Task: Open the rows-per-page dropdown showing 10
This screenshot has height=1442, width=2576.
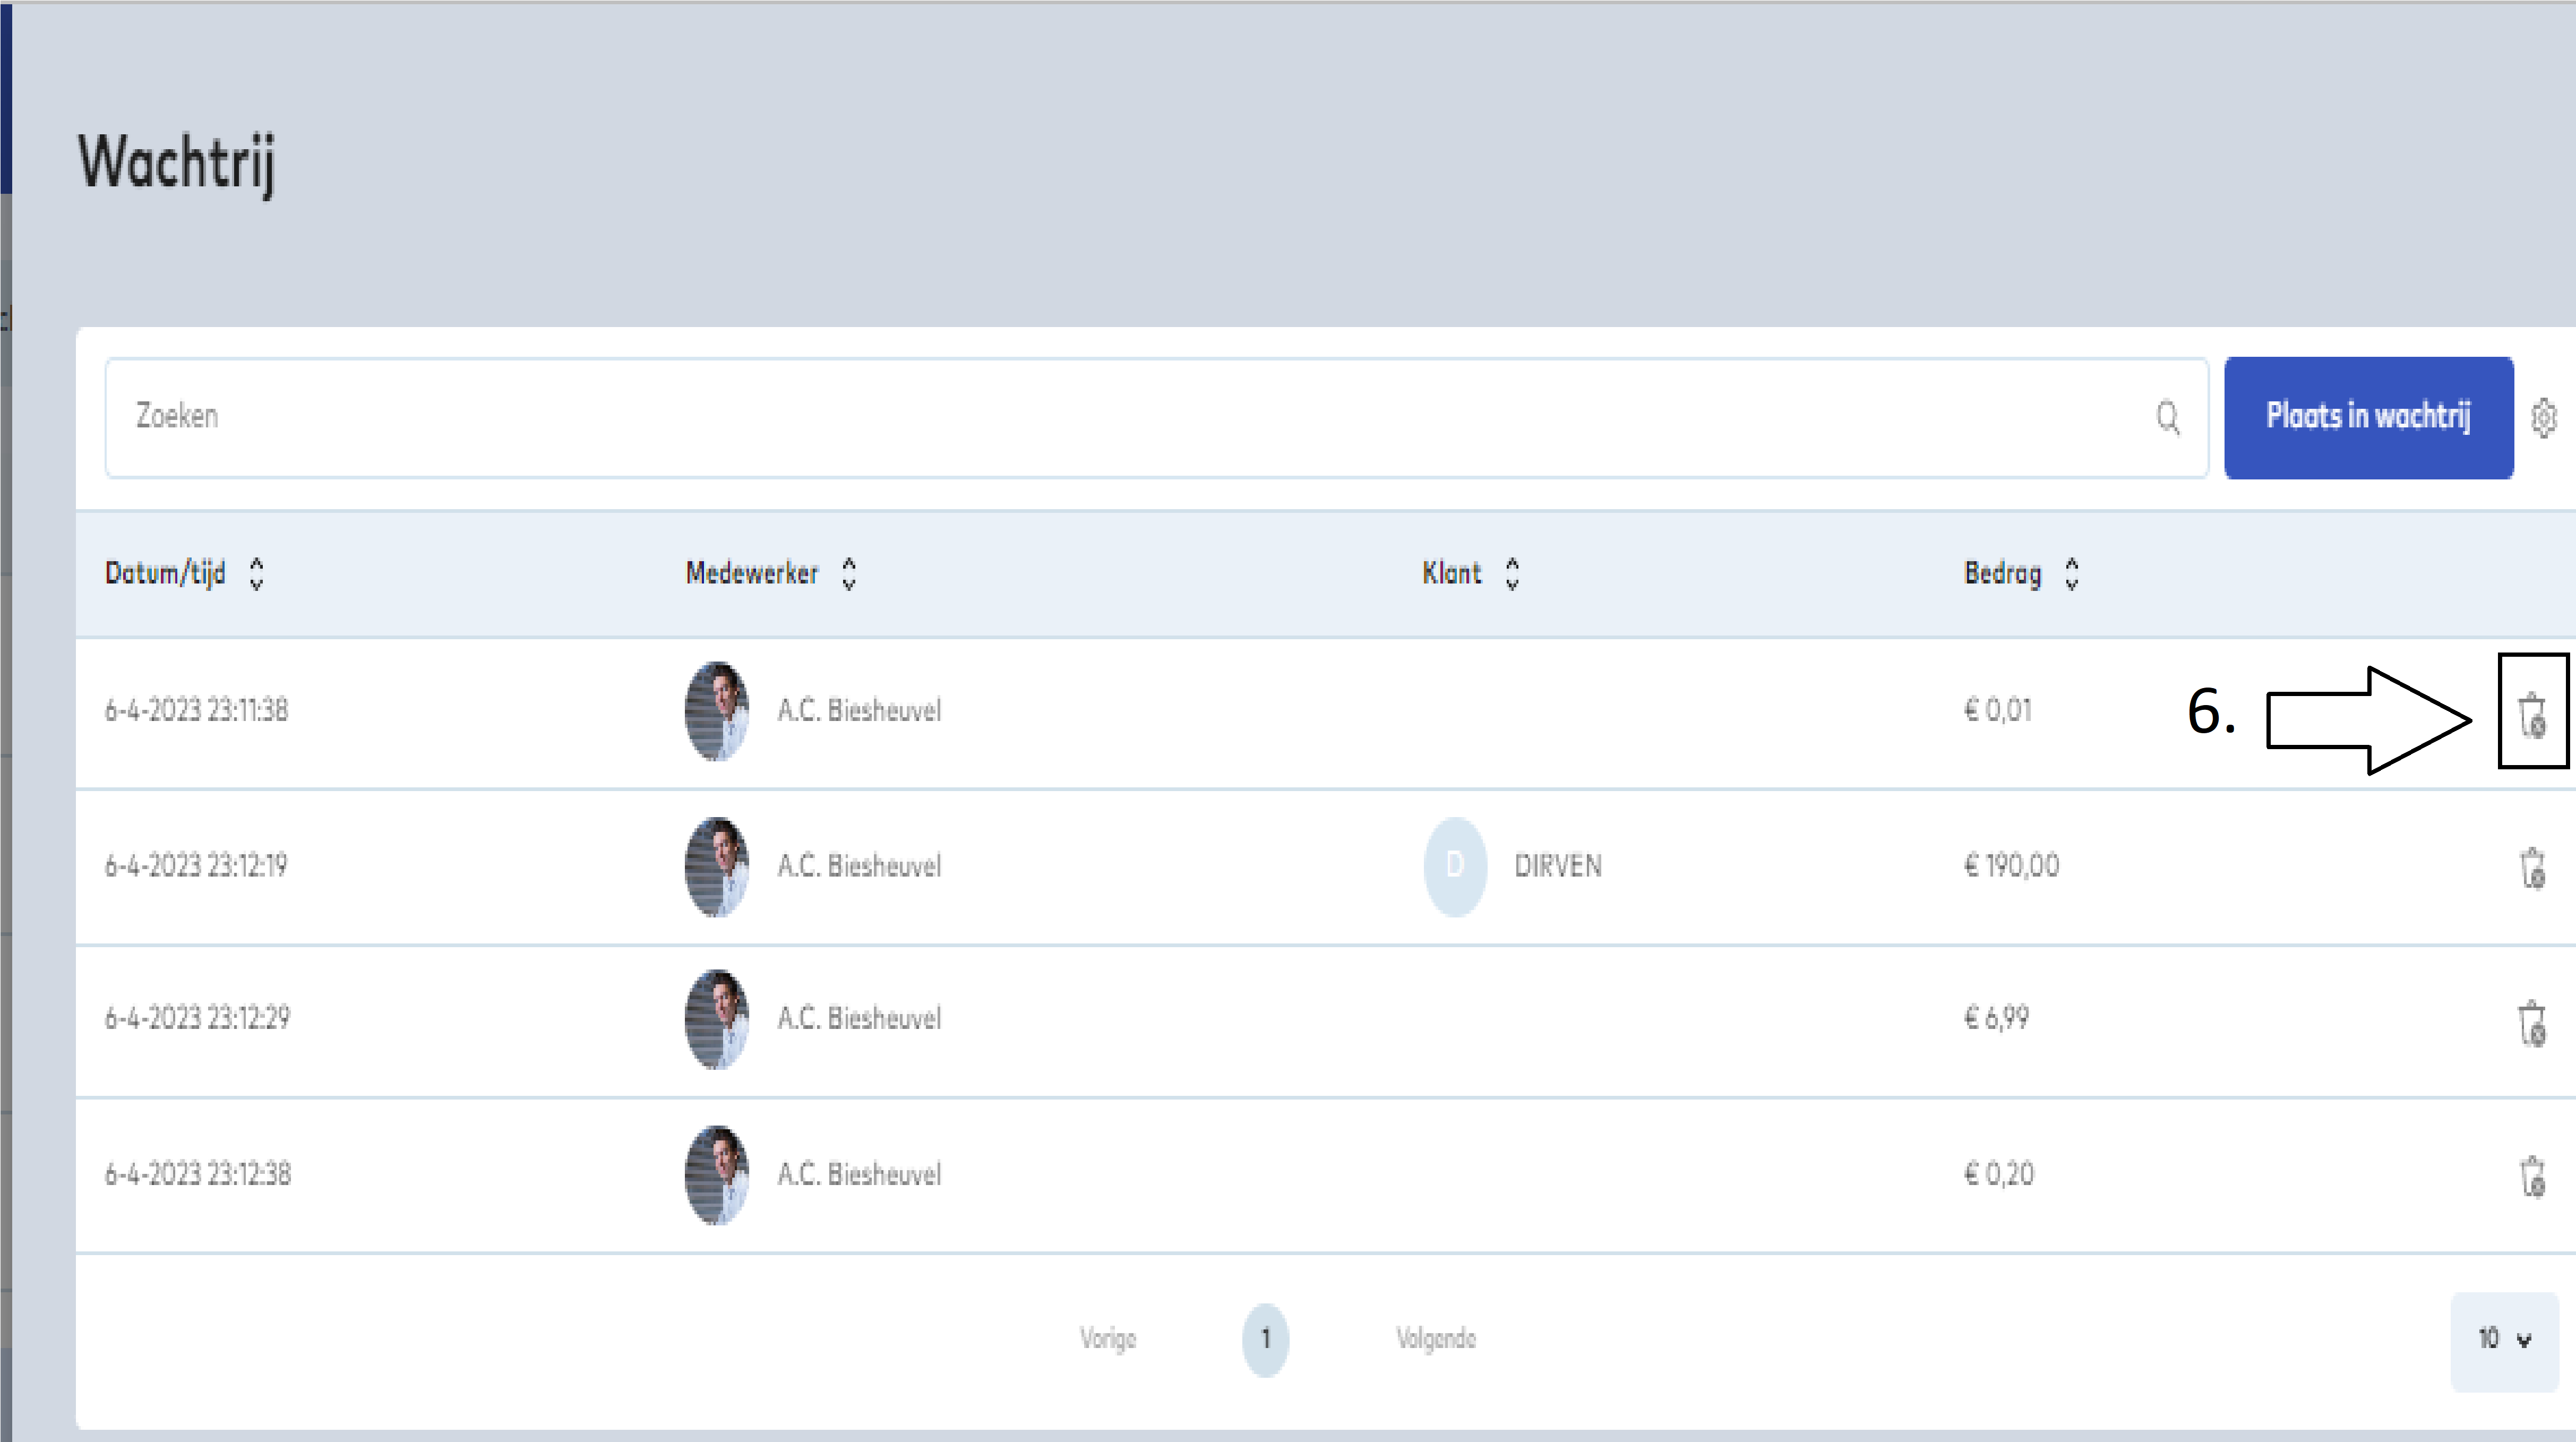Action: tap(2503, 1339)
